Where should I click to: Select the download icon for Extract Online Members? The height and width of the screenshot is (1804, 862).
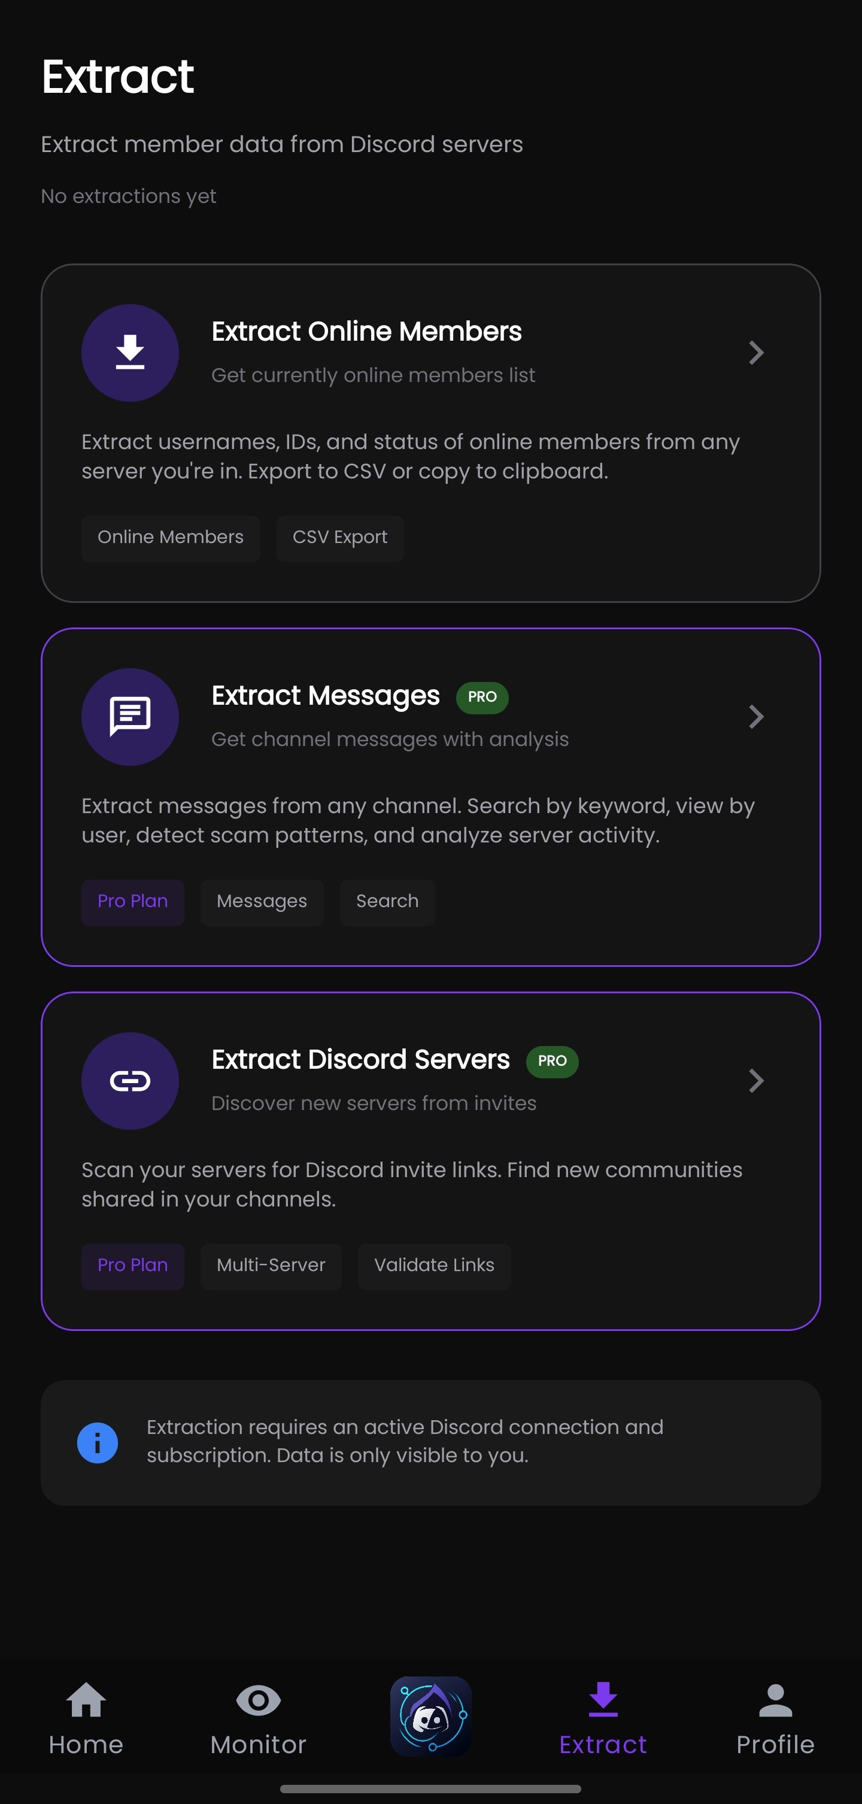[x=130, y=352]
